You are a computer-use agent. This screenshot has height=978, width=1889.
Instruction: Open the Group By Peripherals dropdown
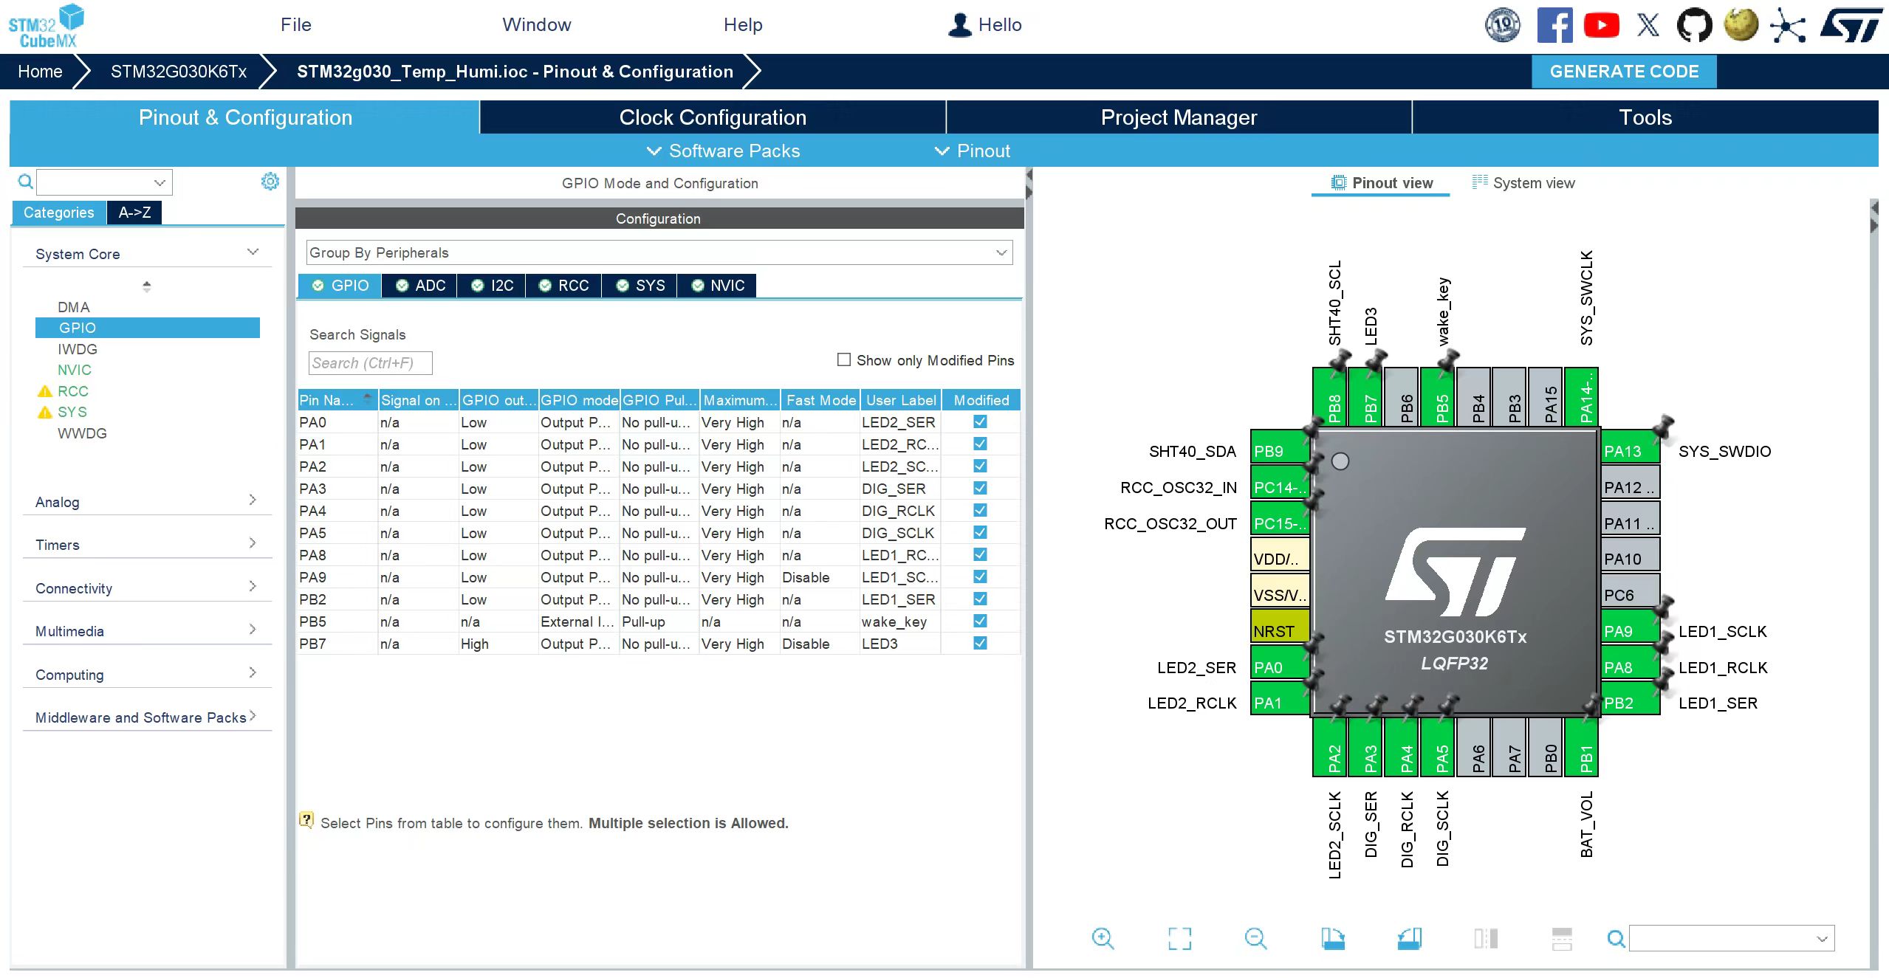(659, 252)
